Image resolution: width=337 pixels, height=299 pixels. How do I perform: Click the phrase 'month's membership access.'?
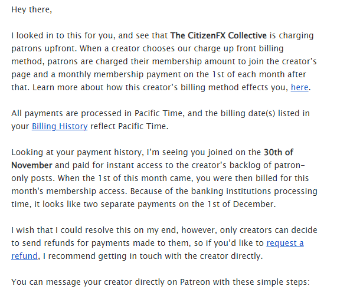tap(69, 191)
